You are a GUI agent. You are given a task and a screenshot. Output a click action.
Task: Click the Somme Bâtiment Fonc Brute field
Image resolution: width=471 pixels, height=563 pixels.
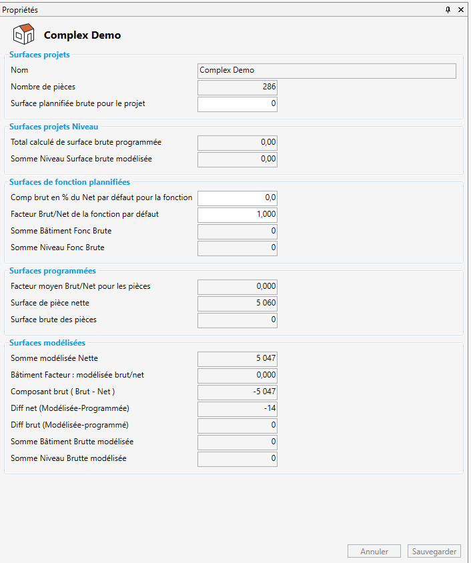coord(238,231)
